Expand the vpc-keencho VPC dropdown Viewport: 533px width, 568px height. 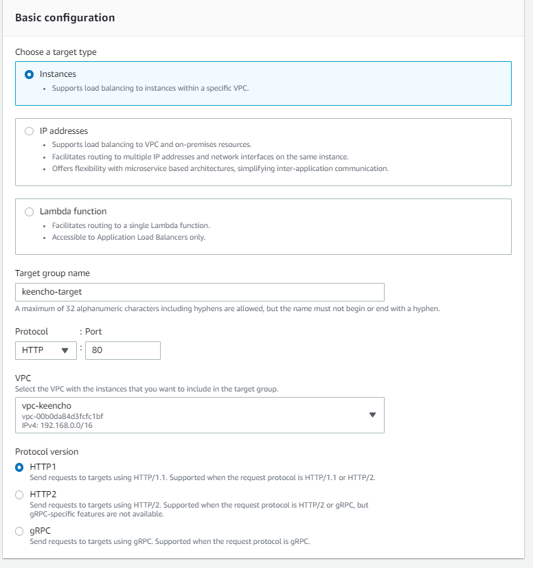pyautogui.click(x=199, y=415)
